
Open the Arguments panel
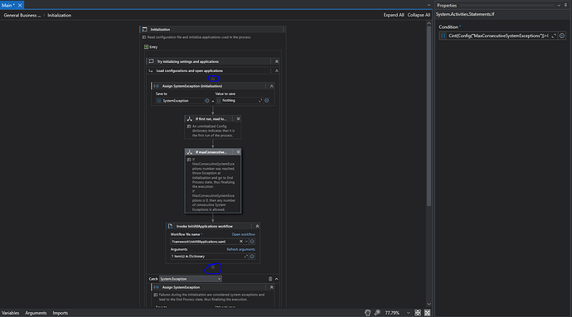point(36,313)
